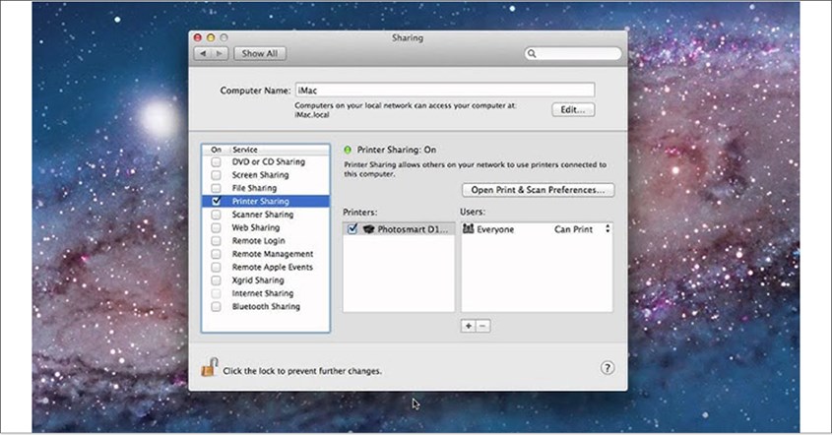The width and height of the screenshot is (832, 435).
Task: Open Print & Scan Preferences
Action: (538, 190)
